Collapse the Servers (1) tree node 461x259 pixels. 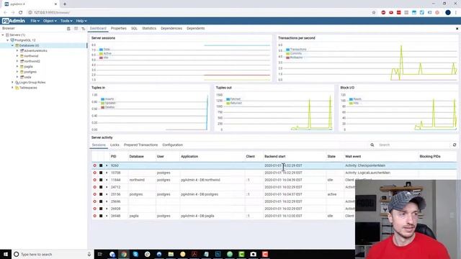[3, 35]
